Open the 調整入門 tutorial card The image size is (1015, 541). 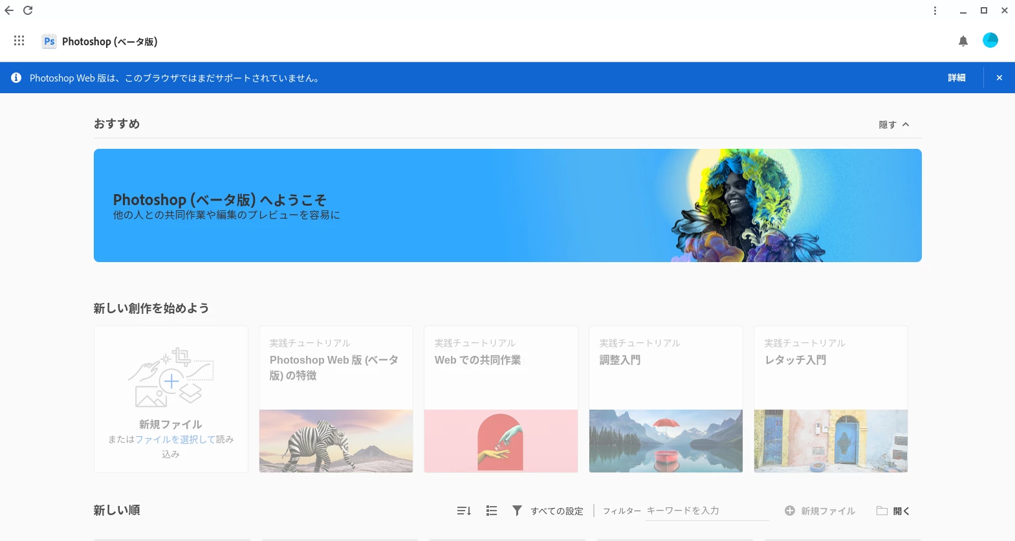(666, 399)
